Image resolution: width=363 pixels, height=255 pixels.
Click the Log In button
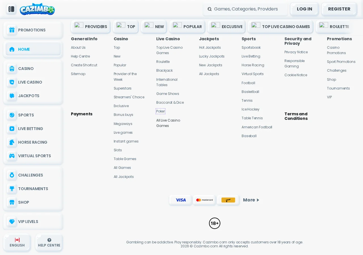(x=305, y=9)
